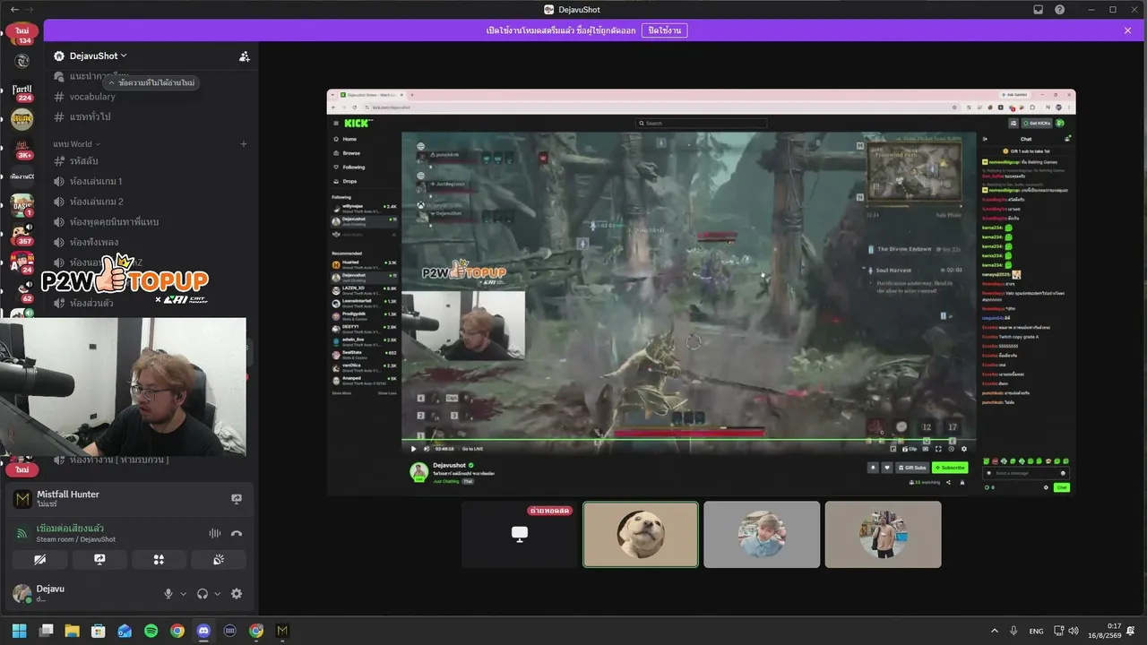
Task: Show hidden system tray icons
Action: coord(994,631)
